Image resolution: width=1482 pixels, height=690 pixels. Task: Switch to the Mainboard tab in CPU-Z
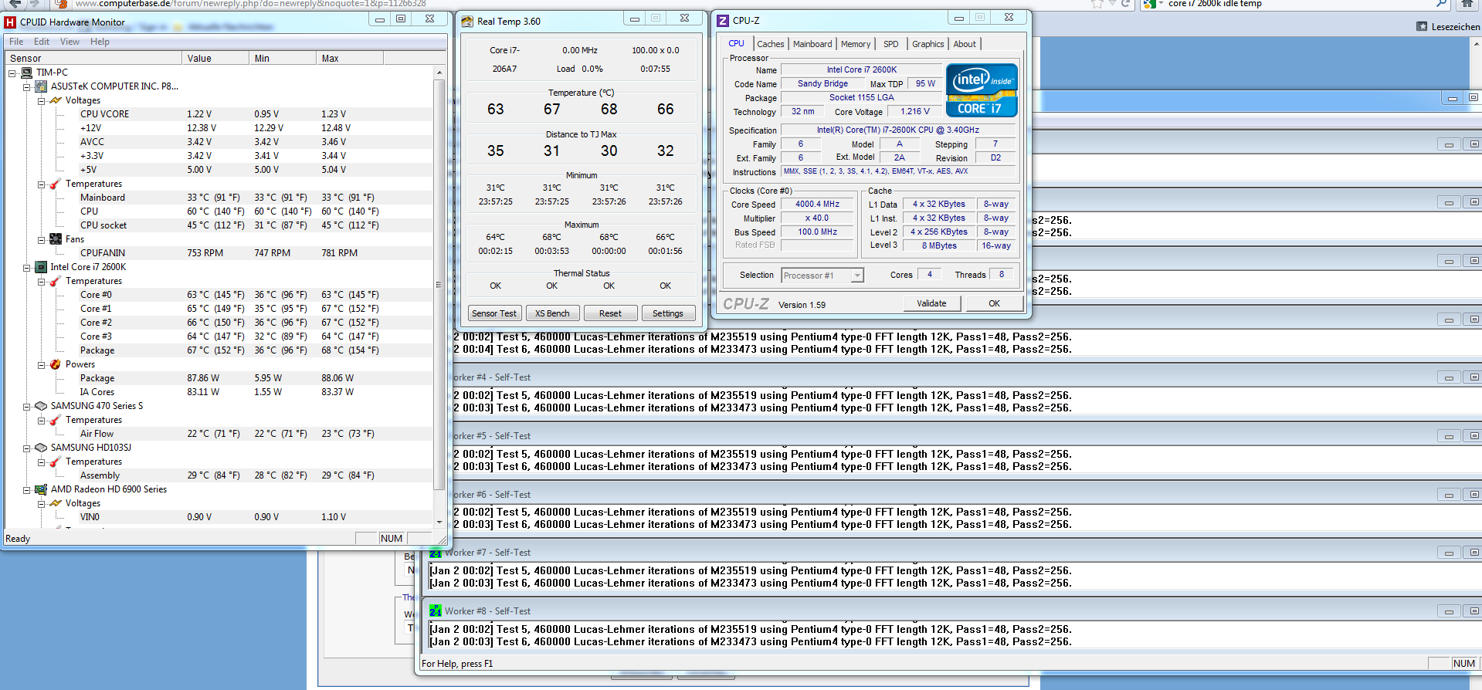[812, 44]
